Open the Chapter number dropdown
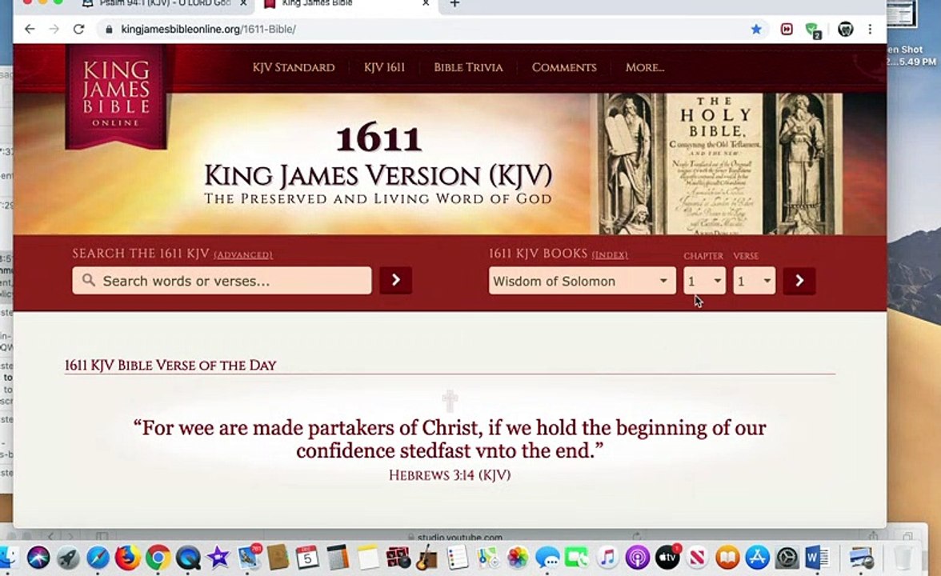The height and width of the screenshot is (576, 941). [704, 281]
